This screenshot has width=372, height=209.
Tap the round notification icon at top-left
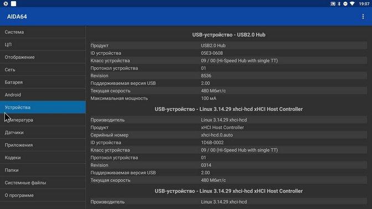tap(6, 3)
